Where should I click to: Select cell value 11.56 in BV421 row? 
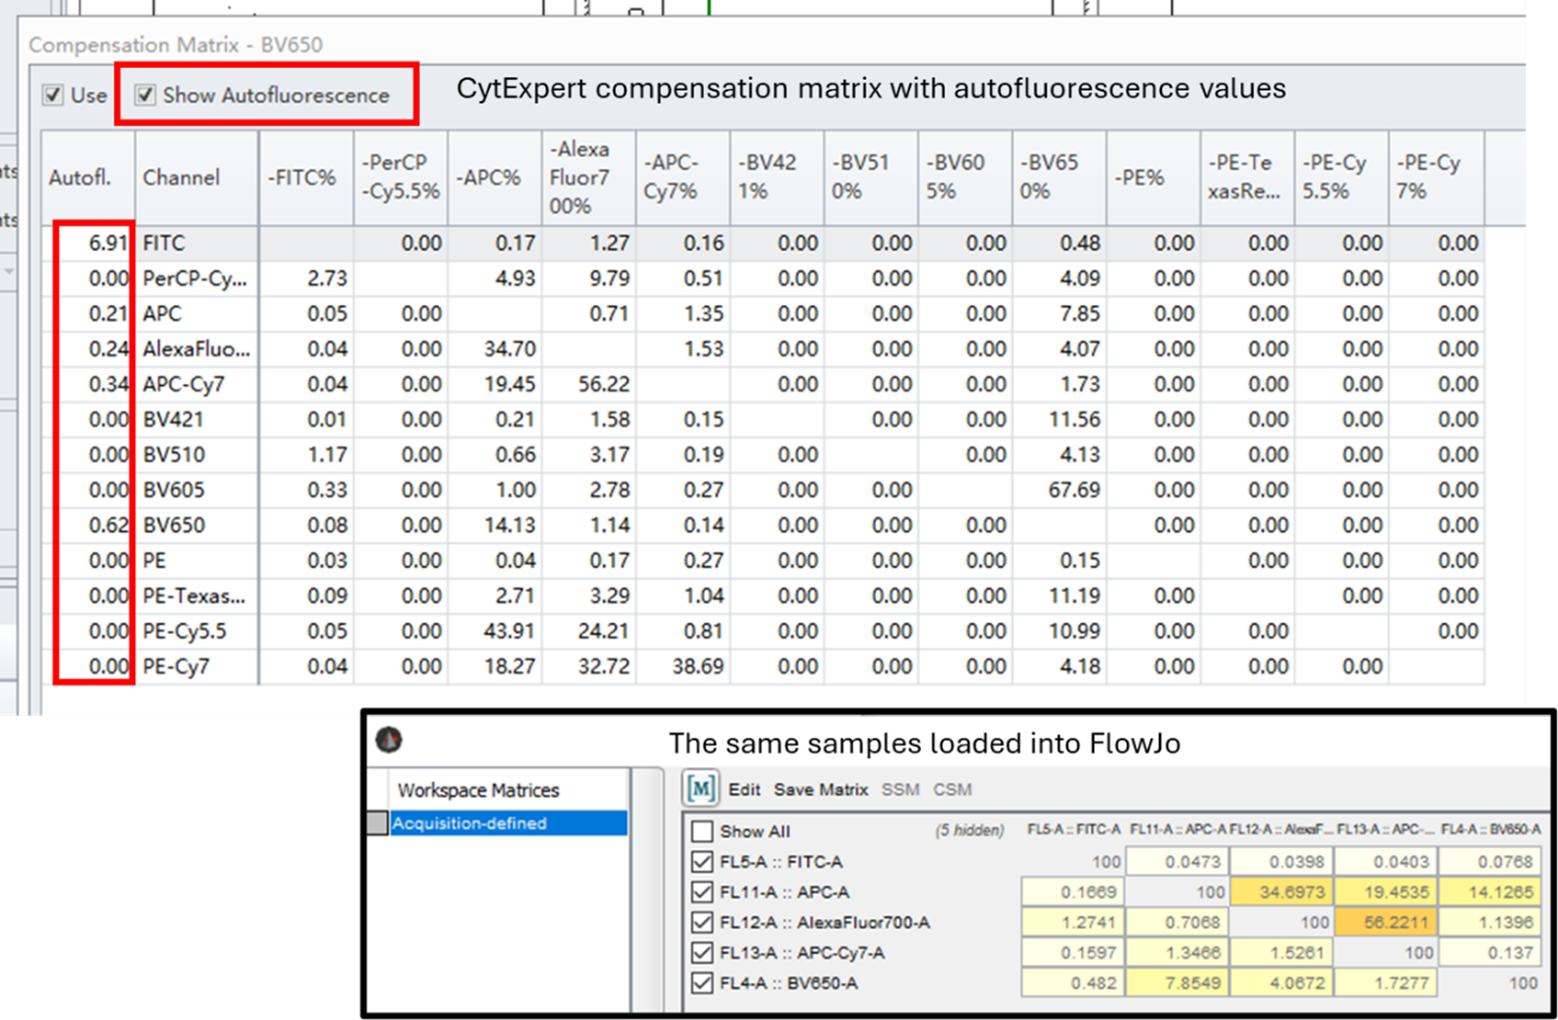coord(1074,420)
